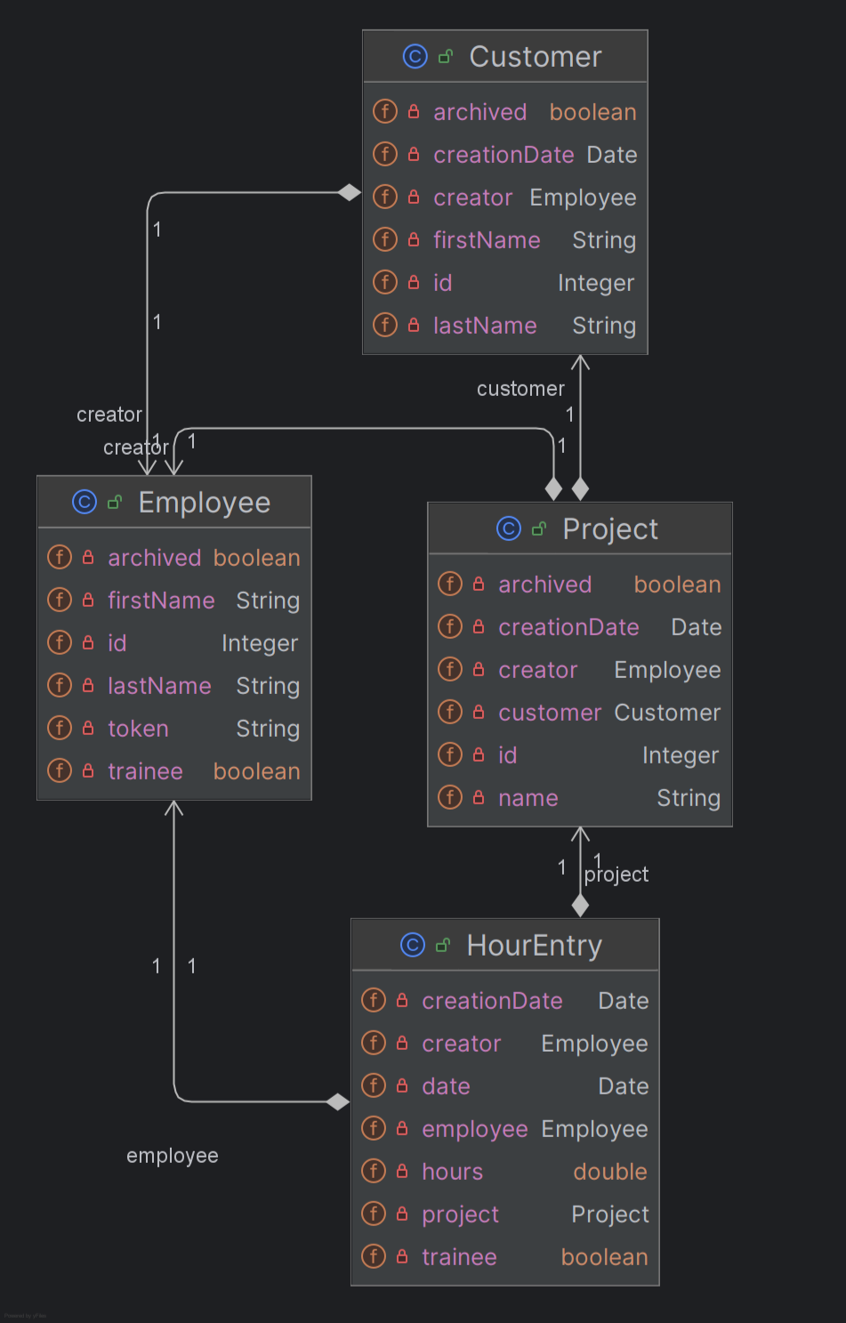Click the class icon next to HourEntry
This screenshot has width=846, height=1323.
pyautogui.click(x=412, y=945)
